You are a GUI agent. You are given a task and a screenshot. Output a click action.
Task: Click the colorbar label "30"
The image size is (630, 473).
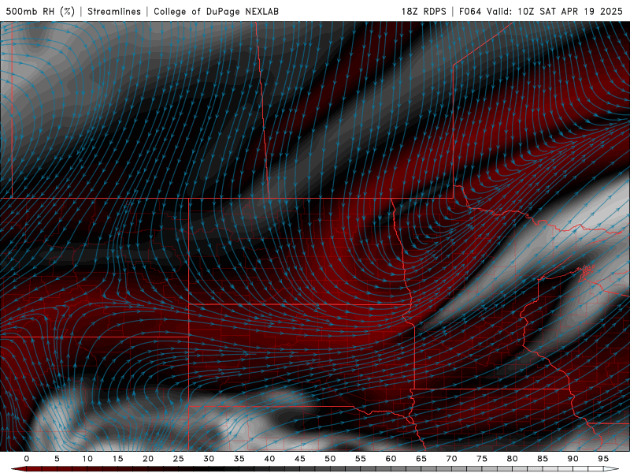click(209, 459)
